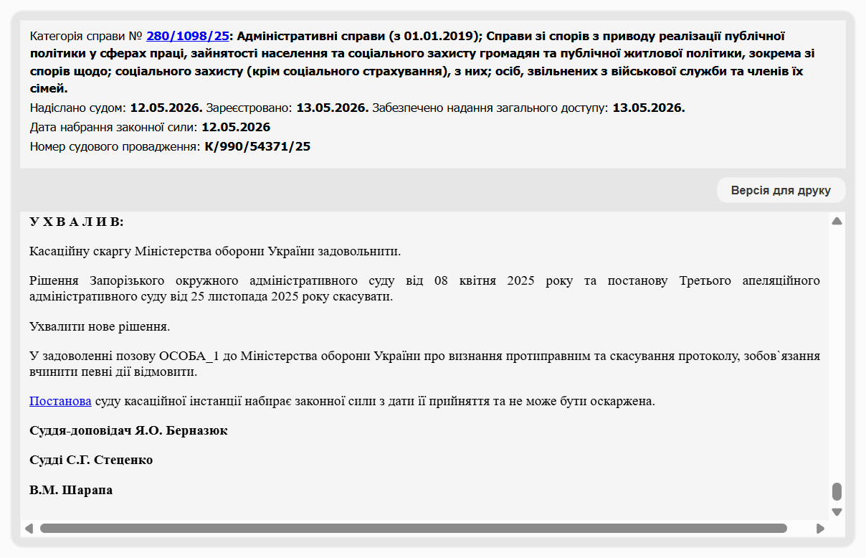Open the Постанова hyperlink
The height and width of the screenshot is (558, 866).
60,401
